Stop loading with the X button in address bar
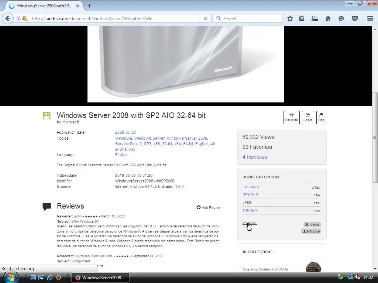The height and width of the screenshot is (283, 378). tap(205, 18)
